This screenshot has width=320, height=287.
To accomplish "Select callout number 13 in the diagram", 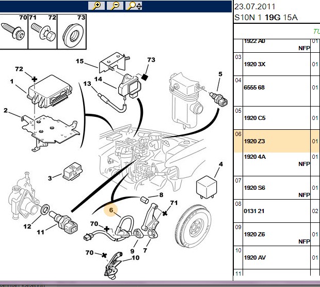I will tap(87, 84).
